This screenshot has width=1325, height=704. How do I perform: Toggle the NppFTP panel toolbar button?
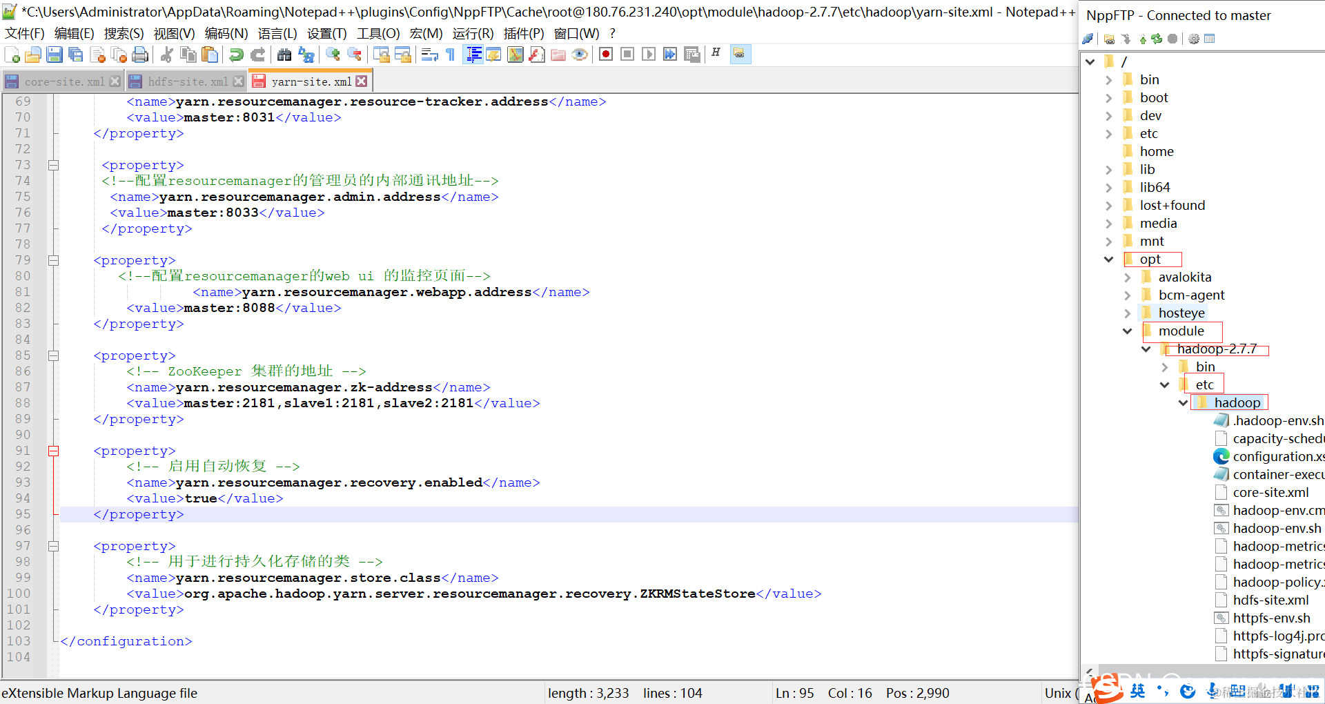[x=740, y=54]
